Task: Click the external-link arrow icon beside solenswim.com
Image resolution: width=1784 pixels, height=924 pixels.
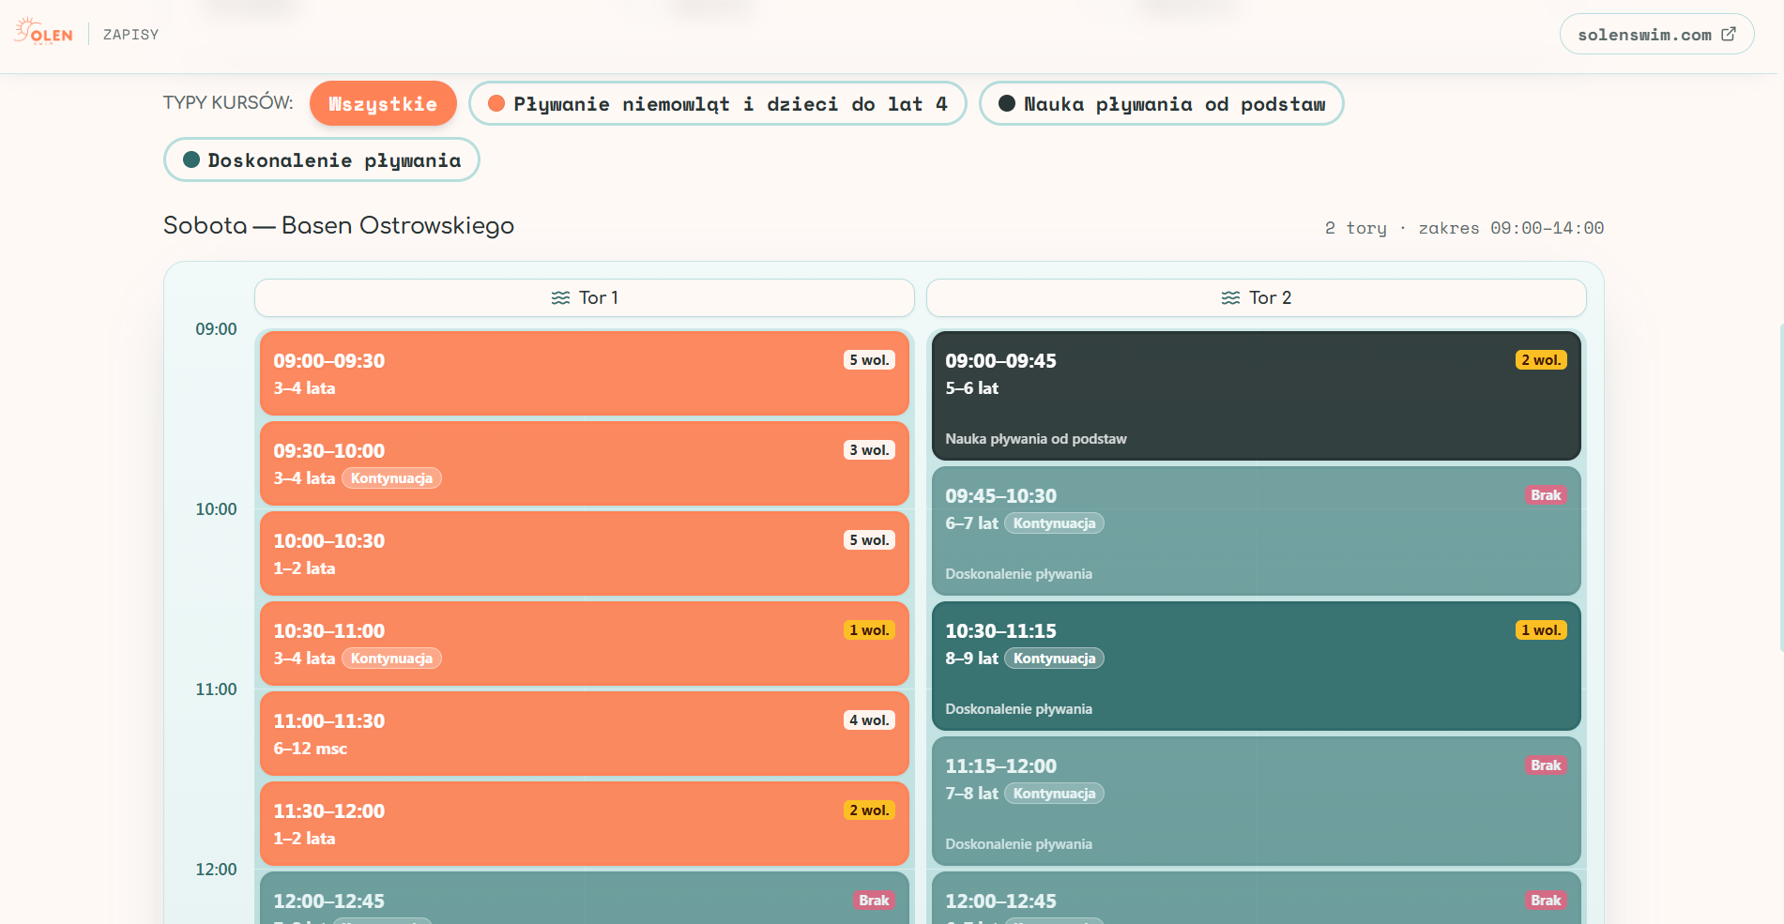Action: click(x=1729, y=34)
